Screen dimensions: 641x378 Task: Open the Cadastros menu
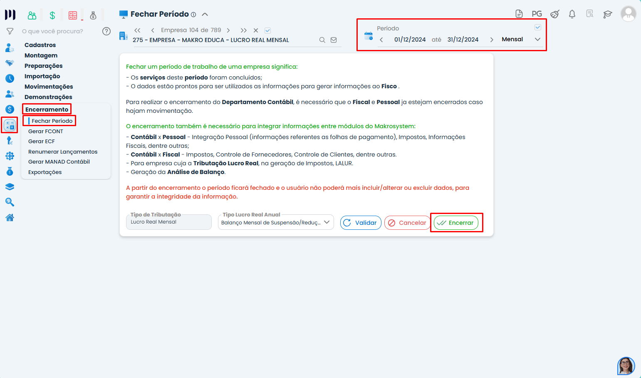point(40,45)
